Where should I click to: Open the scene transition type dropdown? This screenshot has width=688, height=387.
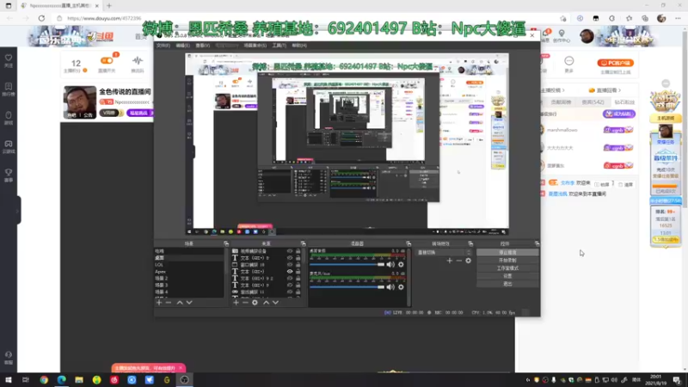tap(444, 252)
